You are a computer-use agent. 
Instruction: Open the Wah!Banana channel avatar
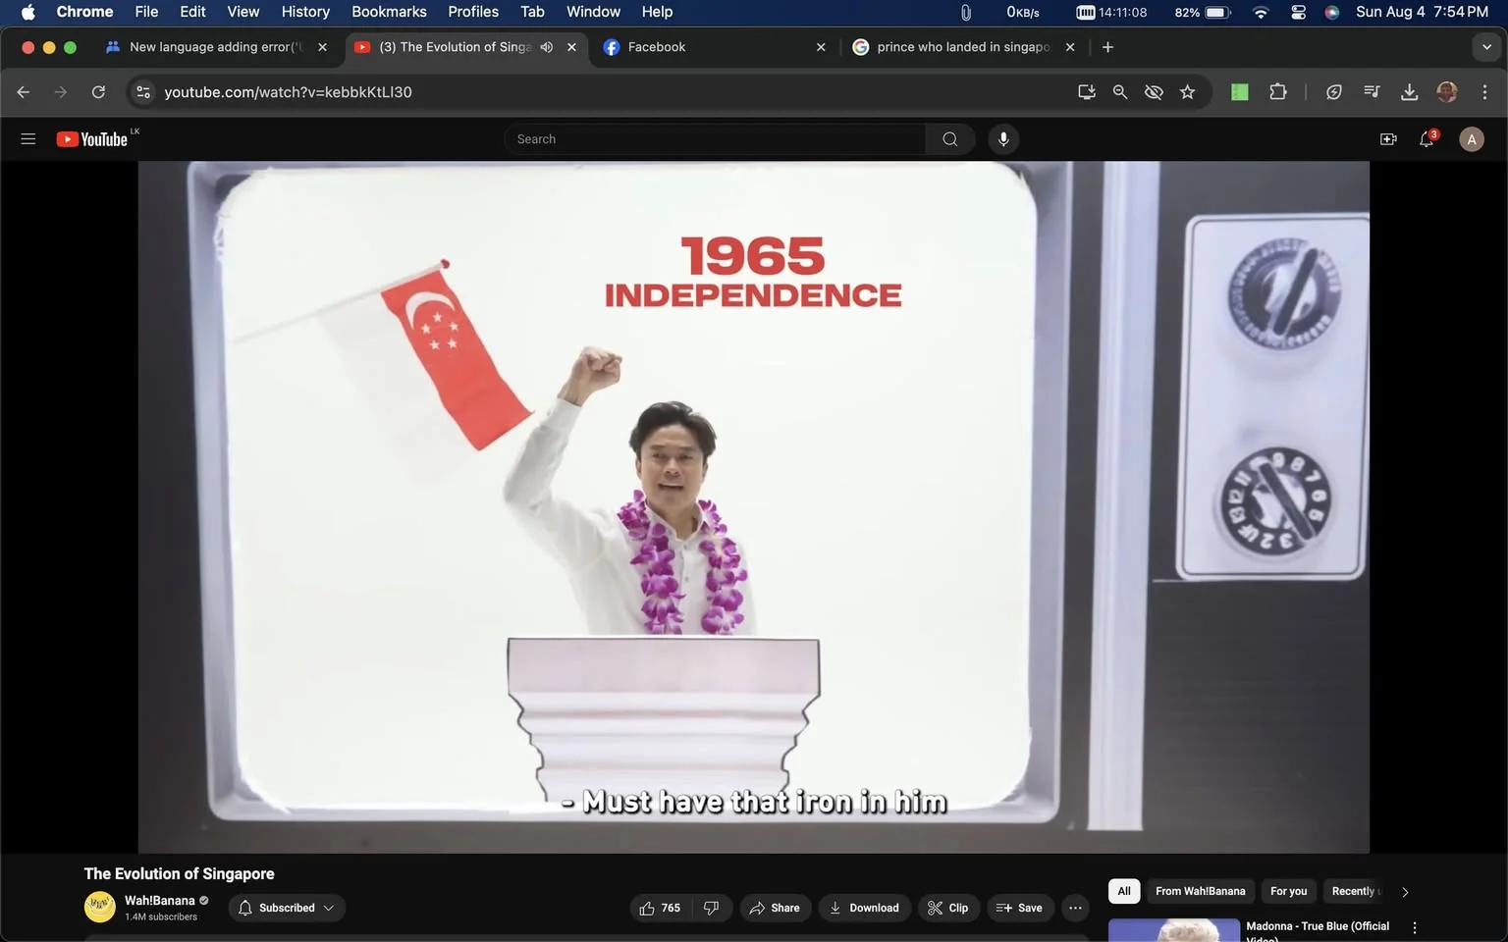pos(99,908)
